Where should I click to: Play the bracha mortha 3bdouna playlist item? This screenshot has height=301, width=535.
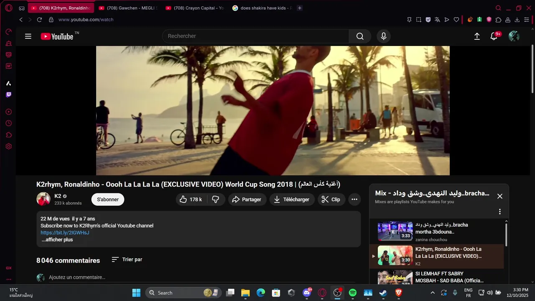(x=436, y=232)
